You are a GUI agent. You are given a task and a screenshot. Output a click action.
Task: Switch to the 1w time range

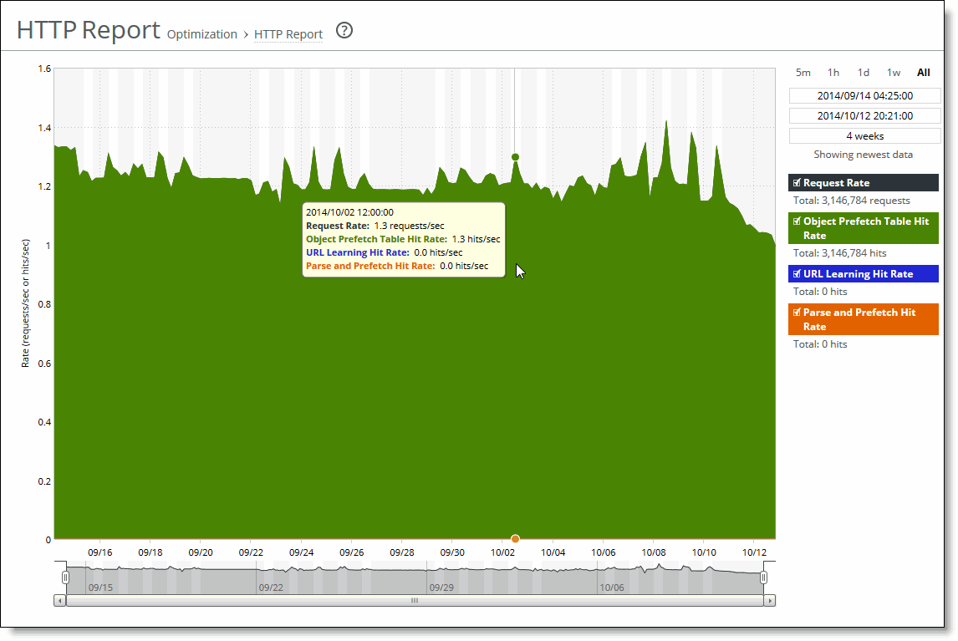(x=893, y=73)
